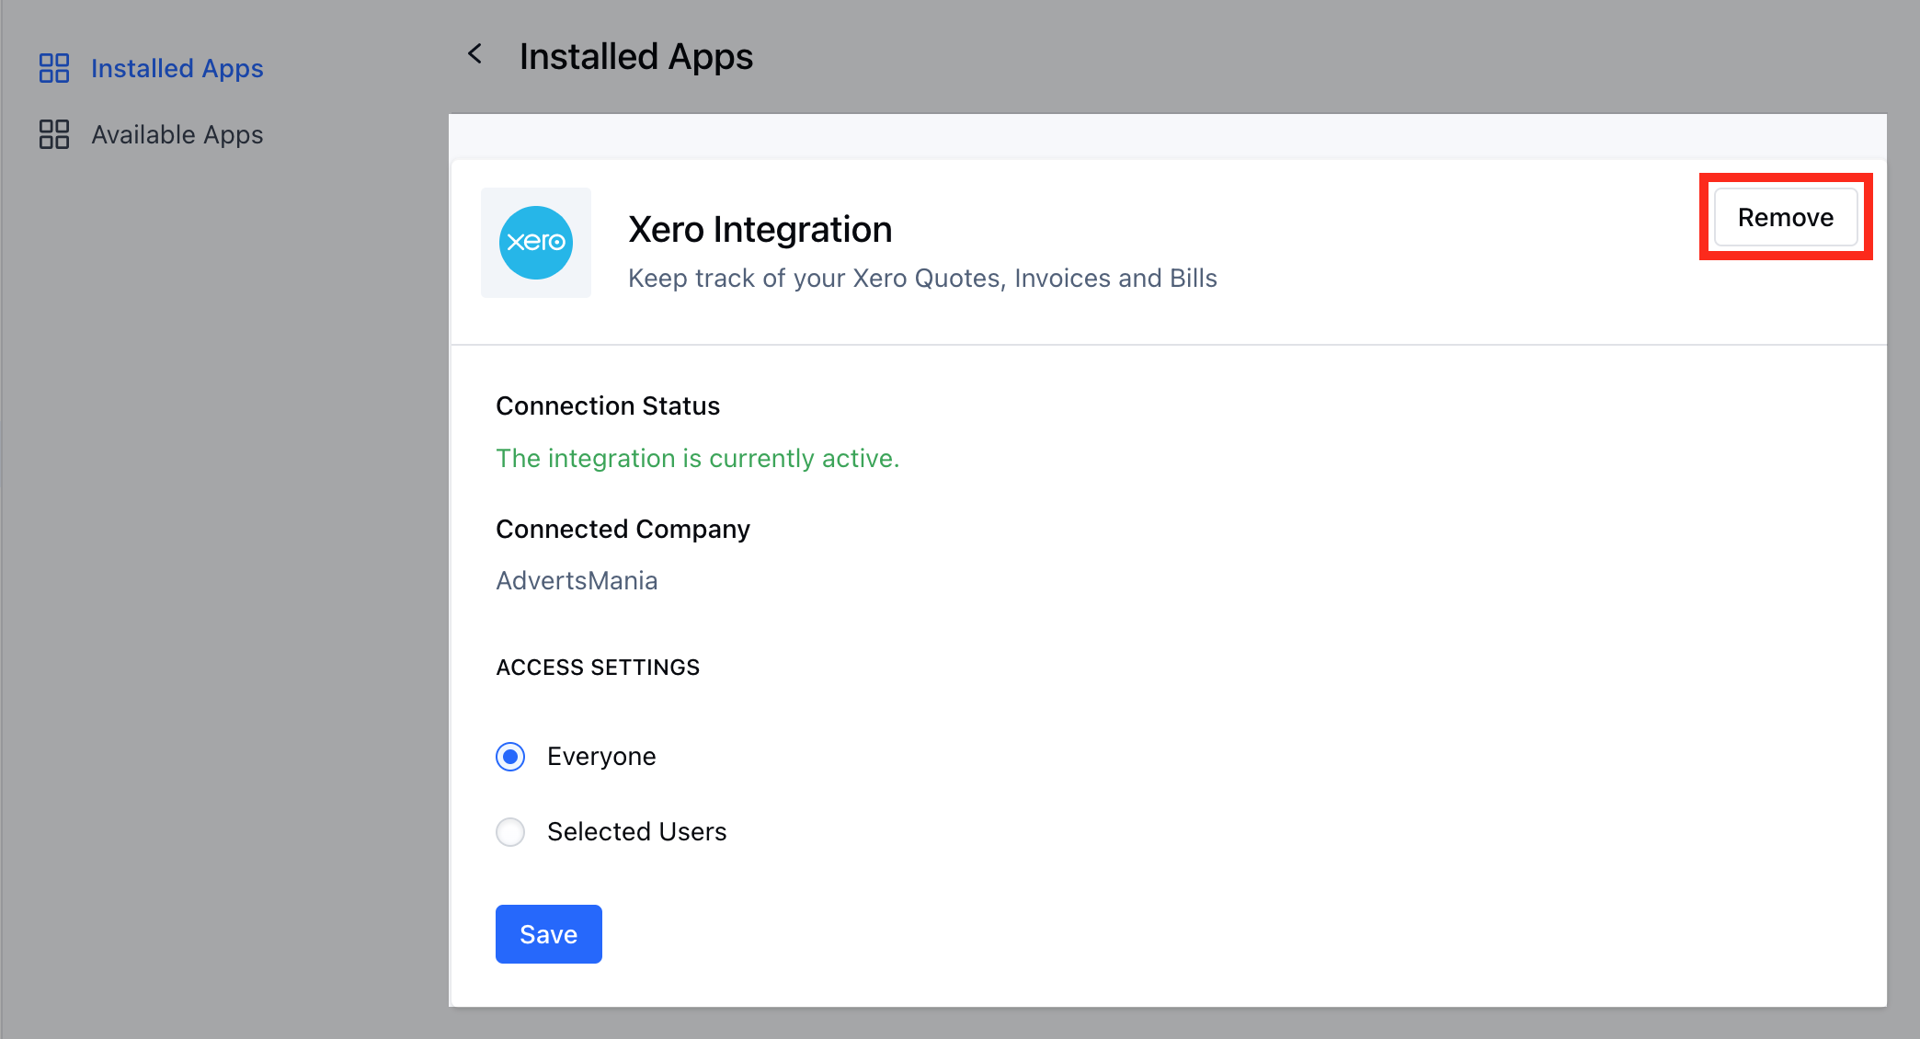This screenshot has width=1920, height=1039.
Task: Click the Xero logo icon
Action: click(536, 243)
